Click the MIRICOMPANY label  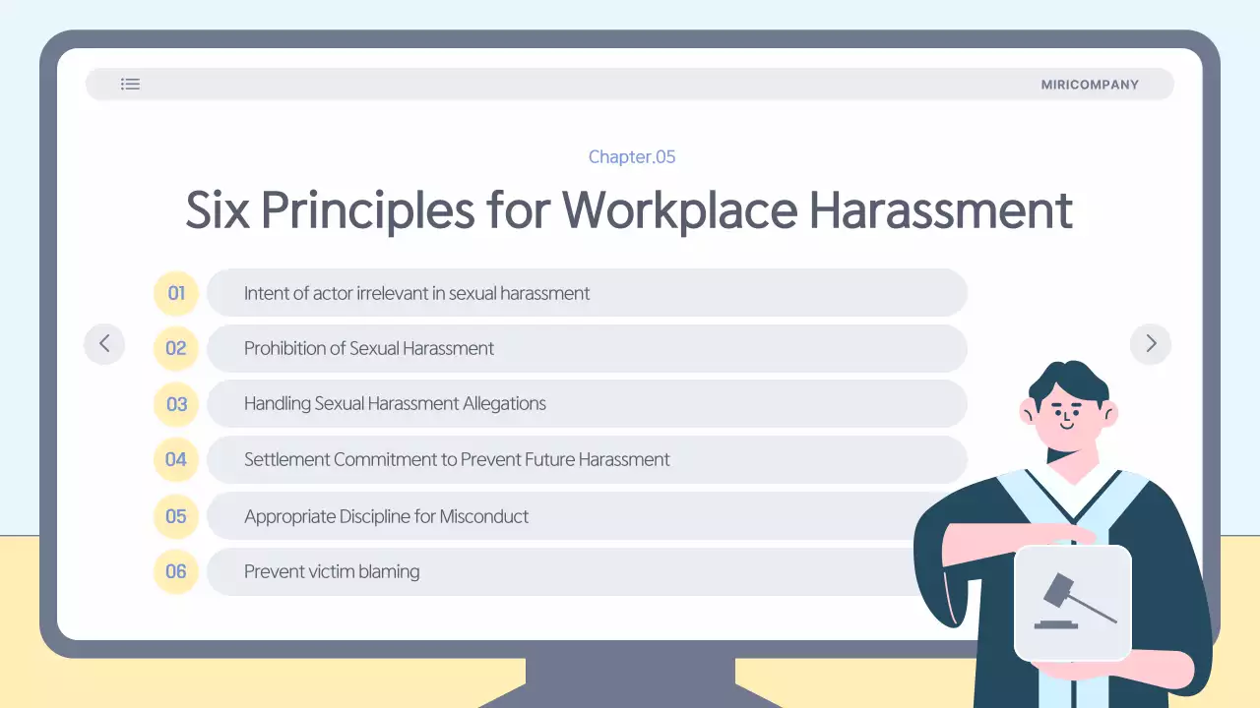coord(1090,85)
